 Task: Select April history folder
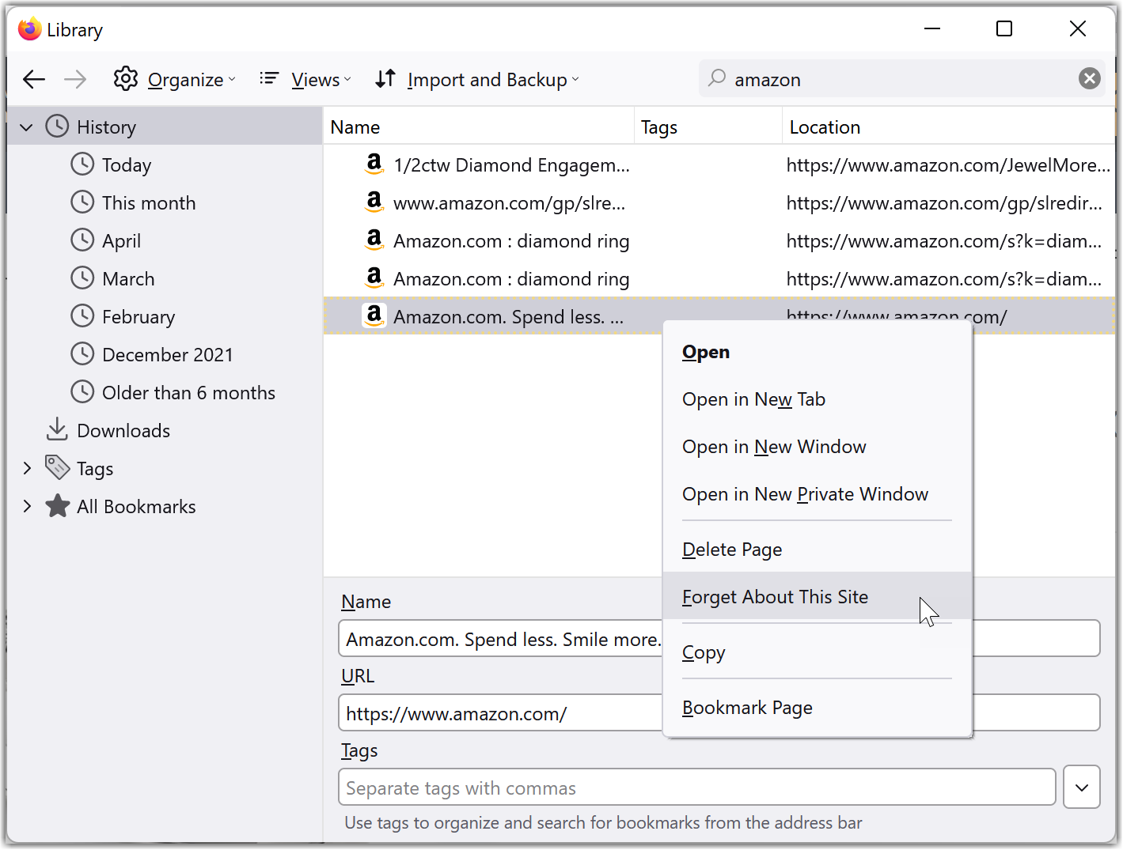click(121, 240)
